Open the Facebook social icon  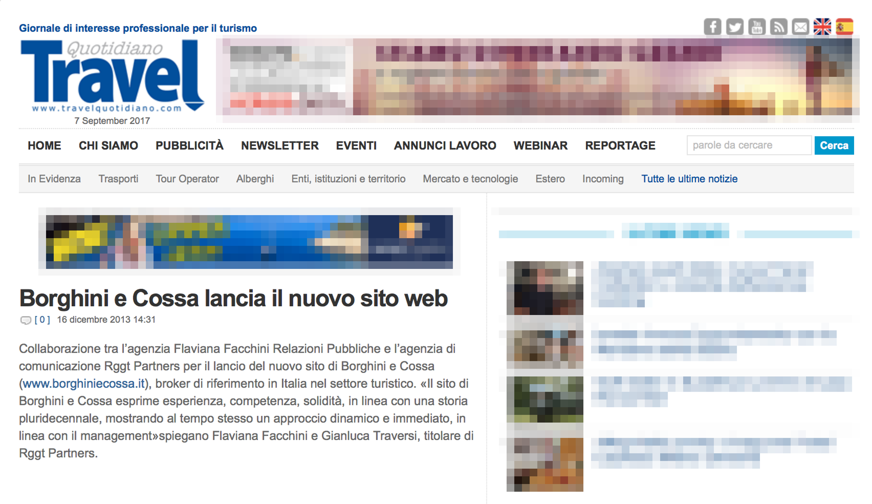[712, 27]
